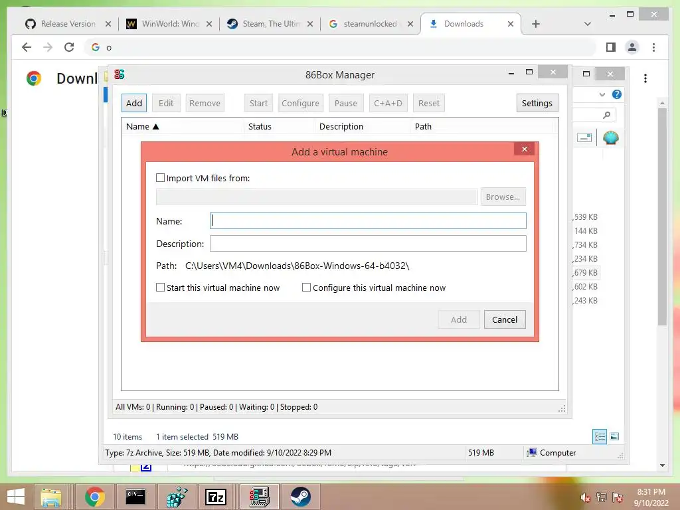680x510 pixels.
Task: Toggle Chrome side panel icon
Action: pos(611,47)
